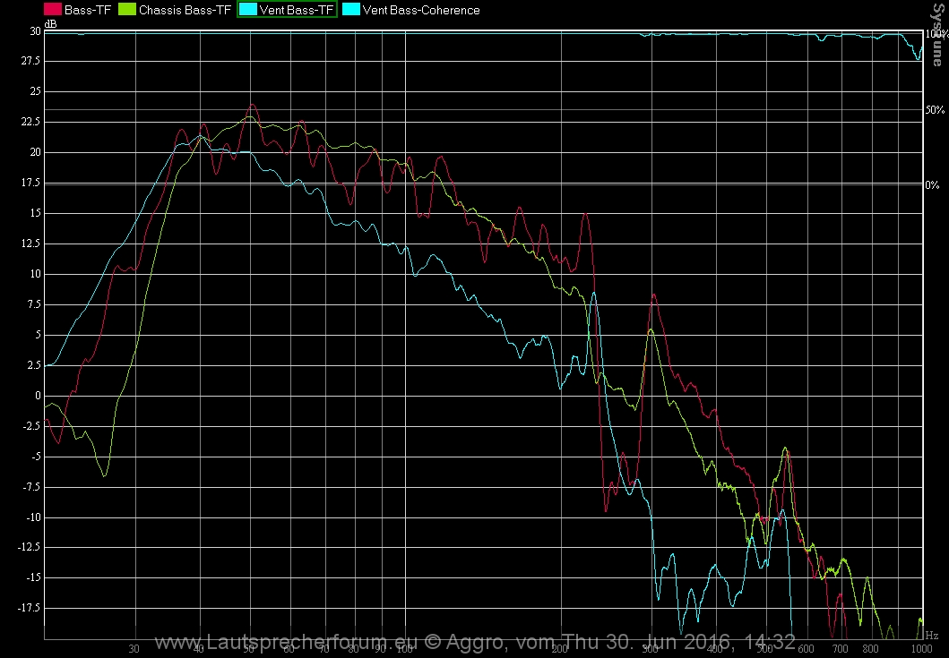The width and height of the screenshot is (949, 658).
Task: Select the Vent Bass-Coherence legend label
Action: click(421, 10)
